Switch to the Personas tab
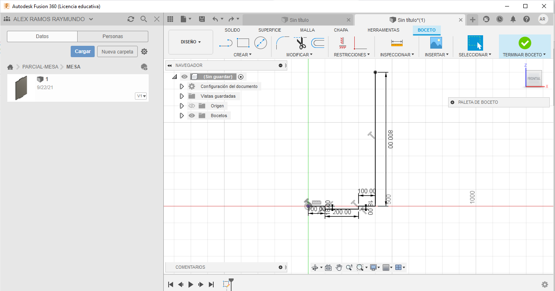 (113, 36)
